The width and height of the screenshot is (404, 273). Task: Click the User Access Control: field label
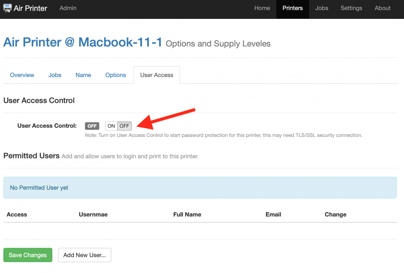click(47, 126)
